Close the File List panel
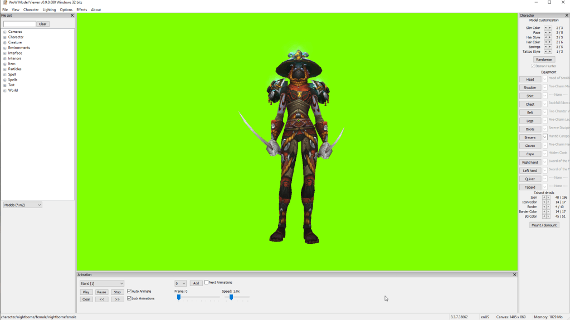 click(x=72, y=16)
